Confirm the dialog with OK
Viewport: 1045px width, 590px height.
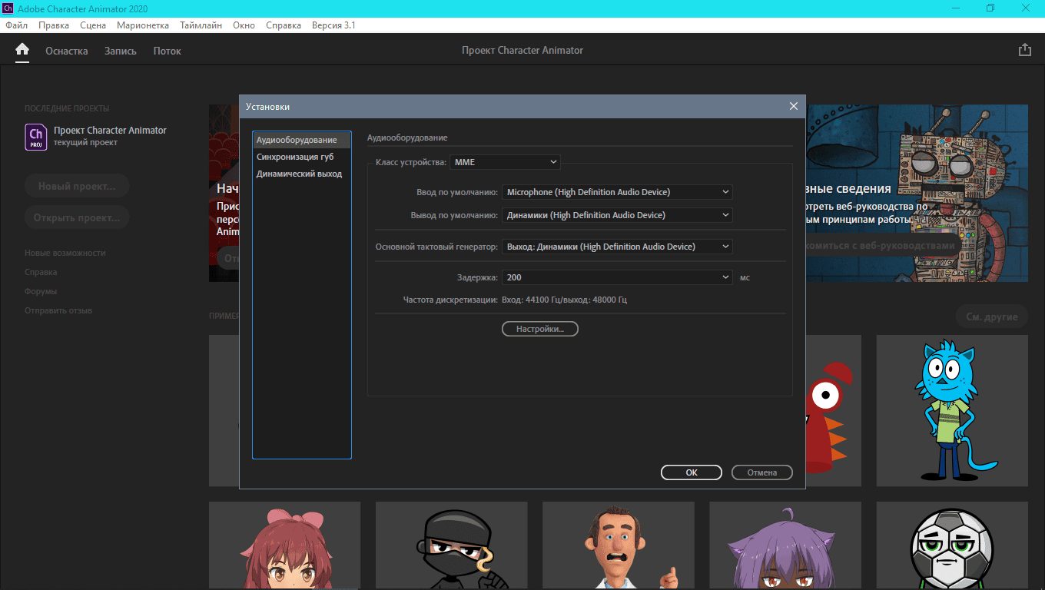tap(692, 472)
